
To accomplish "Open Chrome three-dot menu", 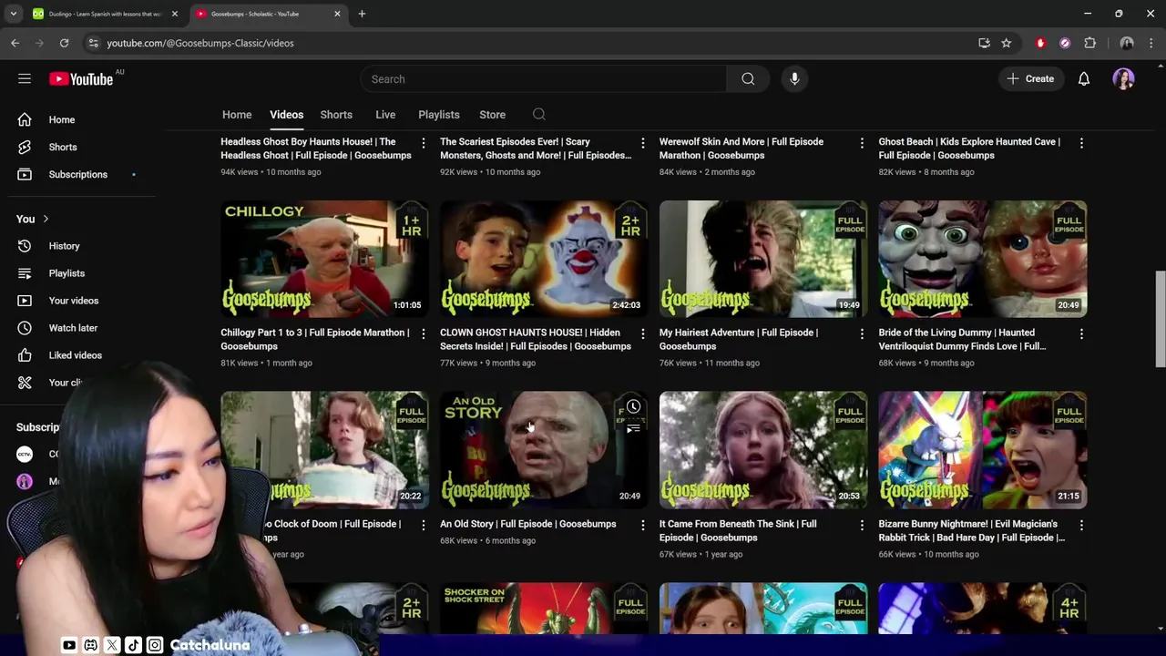I will tap(1151, 43).
